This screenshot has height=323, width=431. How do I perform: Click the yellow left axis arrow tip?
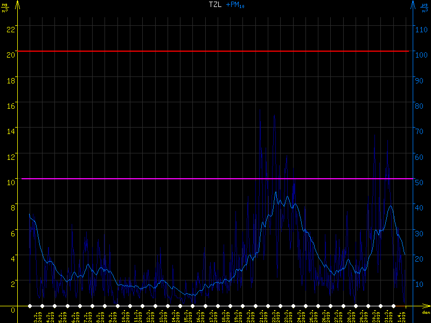point(18,3)
